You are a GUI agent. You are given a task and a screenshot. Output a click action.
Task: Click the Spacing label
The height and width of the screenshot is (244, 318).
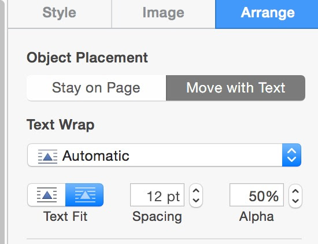click(157, 217)
